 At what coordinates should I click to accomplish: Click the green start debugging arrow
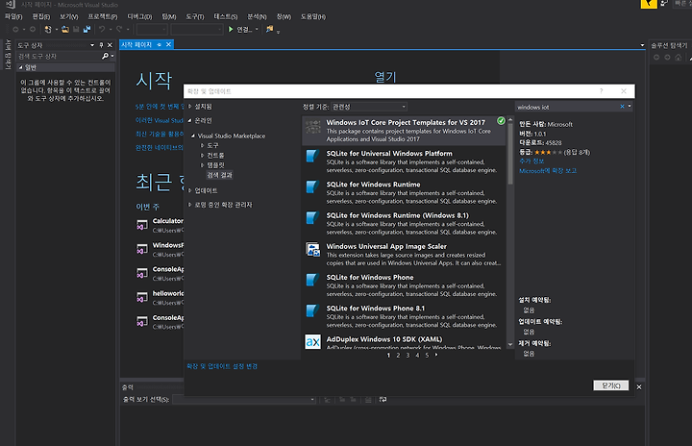(231, 30)
